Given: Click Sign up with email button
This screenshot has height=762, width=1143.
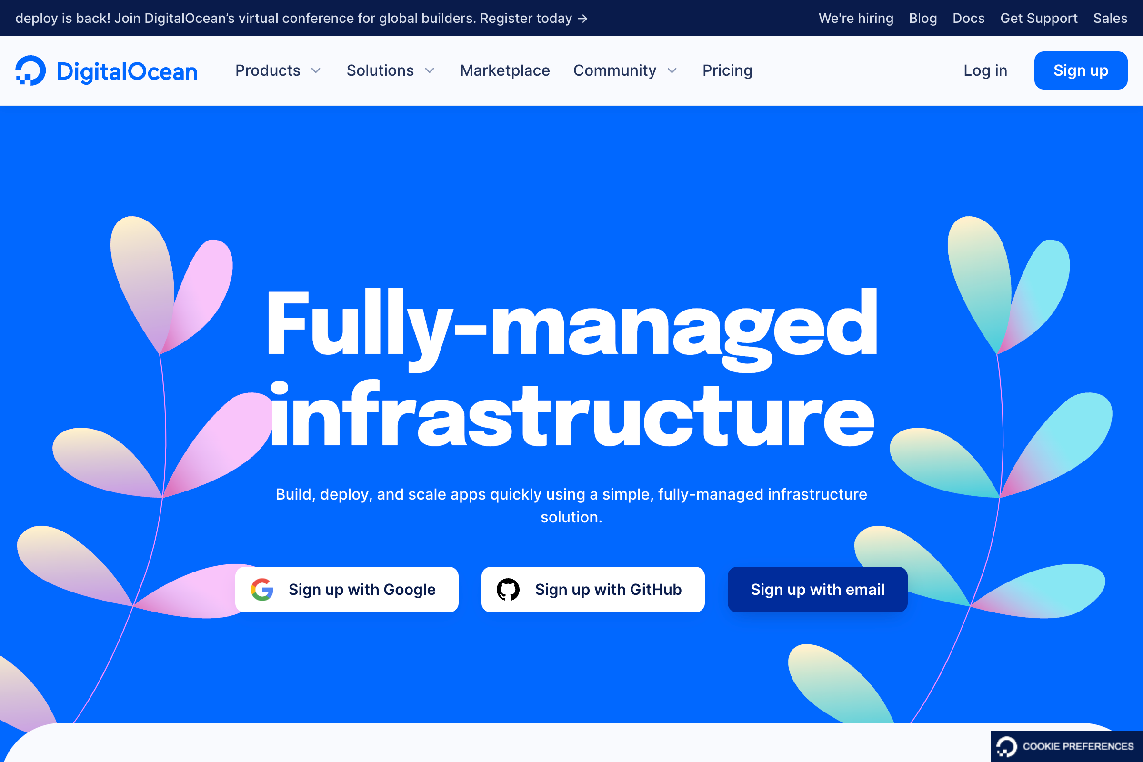Looking at the screenshot, I should point(817,590).
